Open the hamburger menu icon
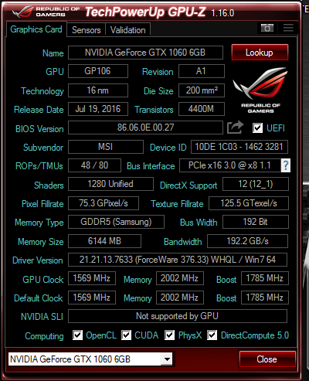This screenshot has height=381, width=309. [x=288, y=28]
